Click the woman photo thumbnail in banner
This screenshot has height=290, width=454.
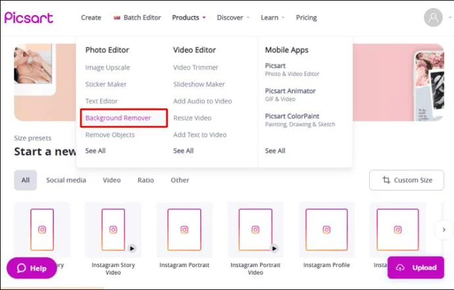(x=33, y=64)
